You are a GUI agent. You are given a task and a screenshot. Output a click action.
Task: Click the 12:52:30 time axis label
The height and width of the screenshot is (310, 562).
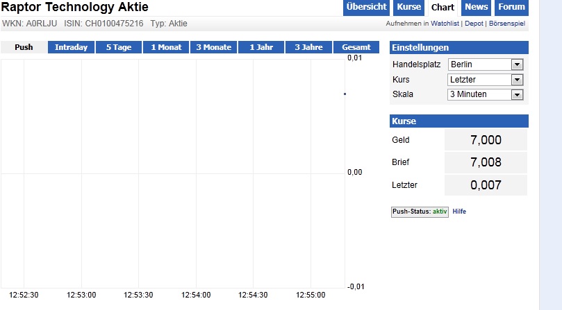[x=24, y=295]
